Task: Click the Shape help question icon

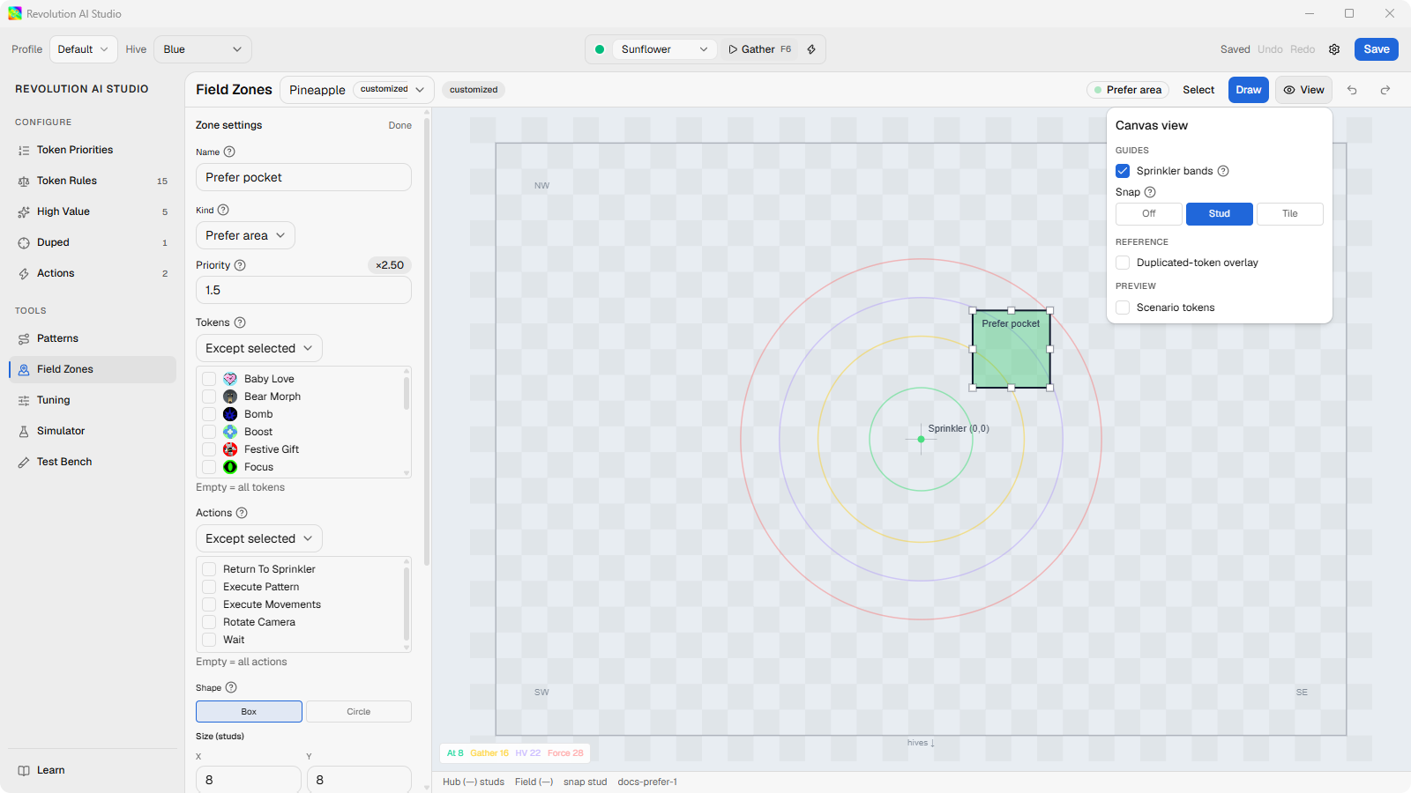Action: pyautogui.click(x=231, y=687)
